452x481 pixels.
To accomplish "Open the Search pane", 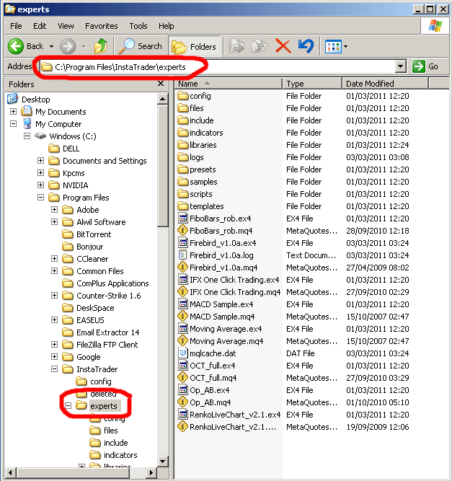I will point(141,46).
